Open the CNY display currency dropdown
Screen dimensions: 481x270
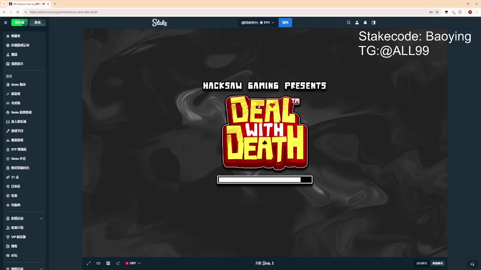coord(133,263)
